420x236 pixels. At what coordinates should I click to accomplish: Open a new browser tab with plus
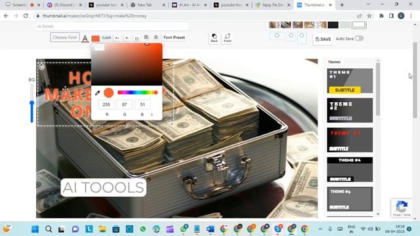coord(342,5)
